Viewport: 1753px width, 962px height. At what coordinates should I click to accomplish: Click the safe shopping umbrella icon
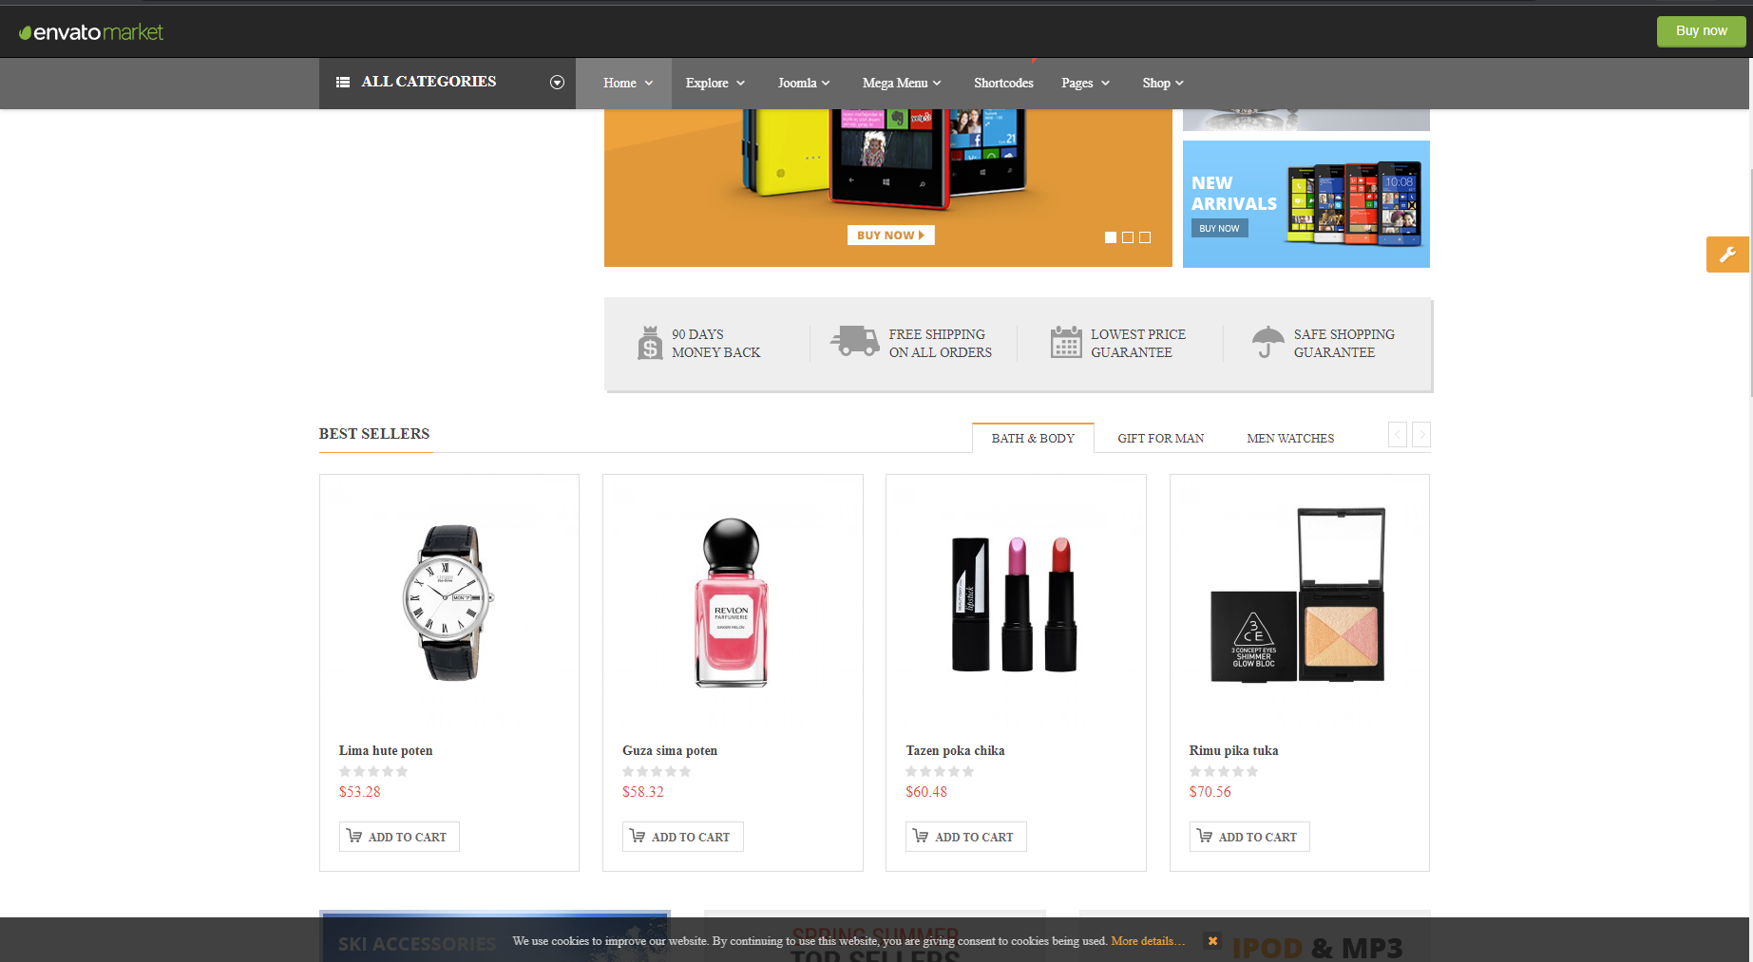(1267, 342)
